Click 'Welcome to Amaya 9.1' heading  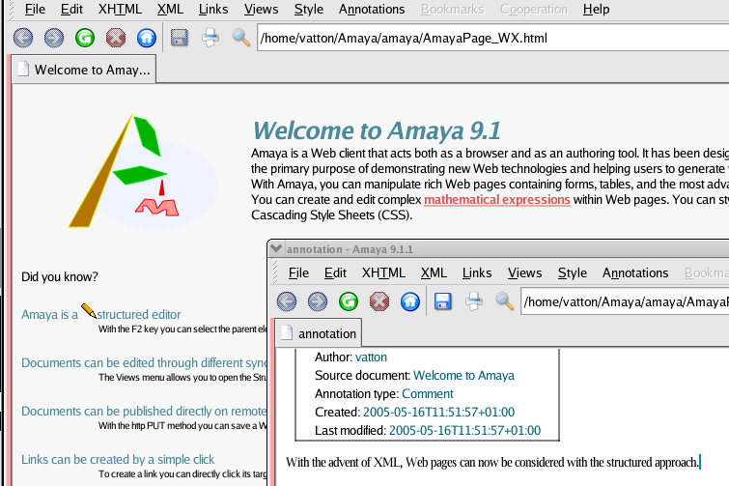[377, 130]
